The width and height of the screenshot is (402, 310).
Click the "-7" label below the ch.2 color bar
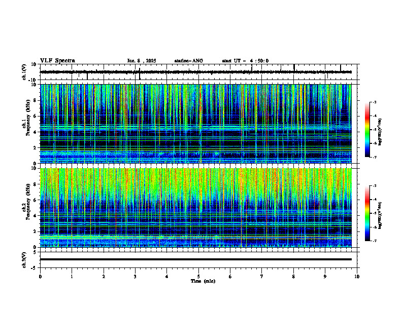tap(375, 241)
